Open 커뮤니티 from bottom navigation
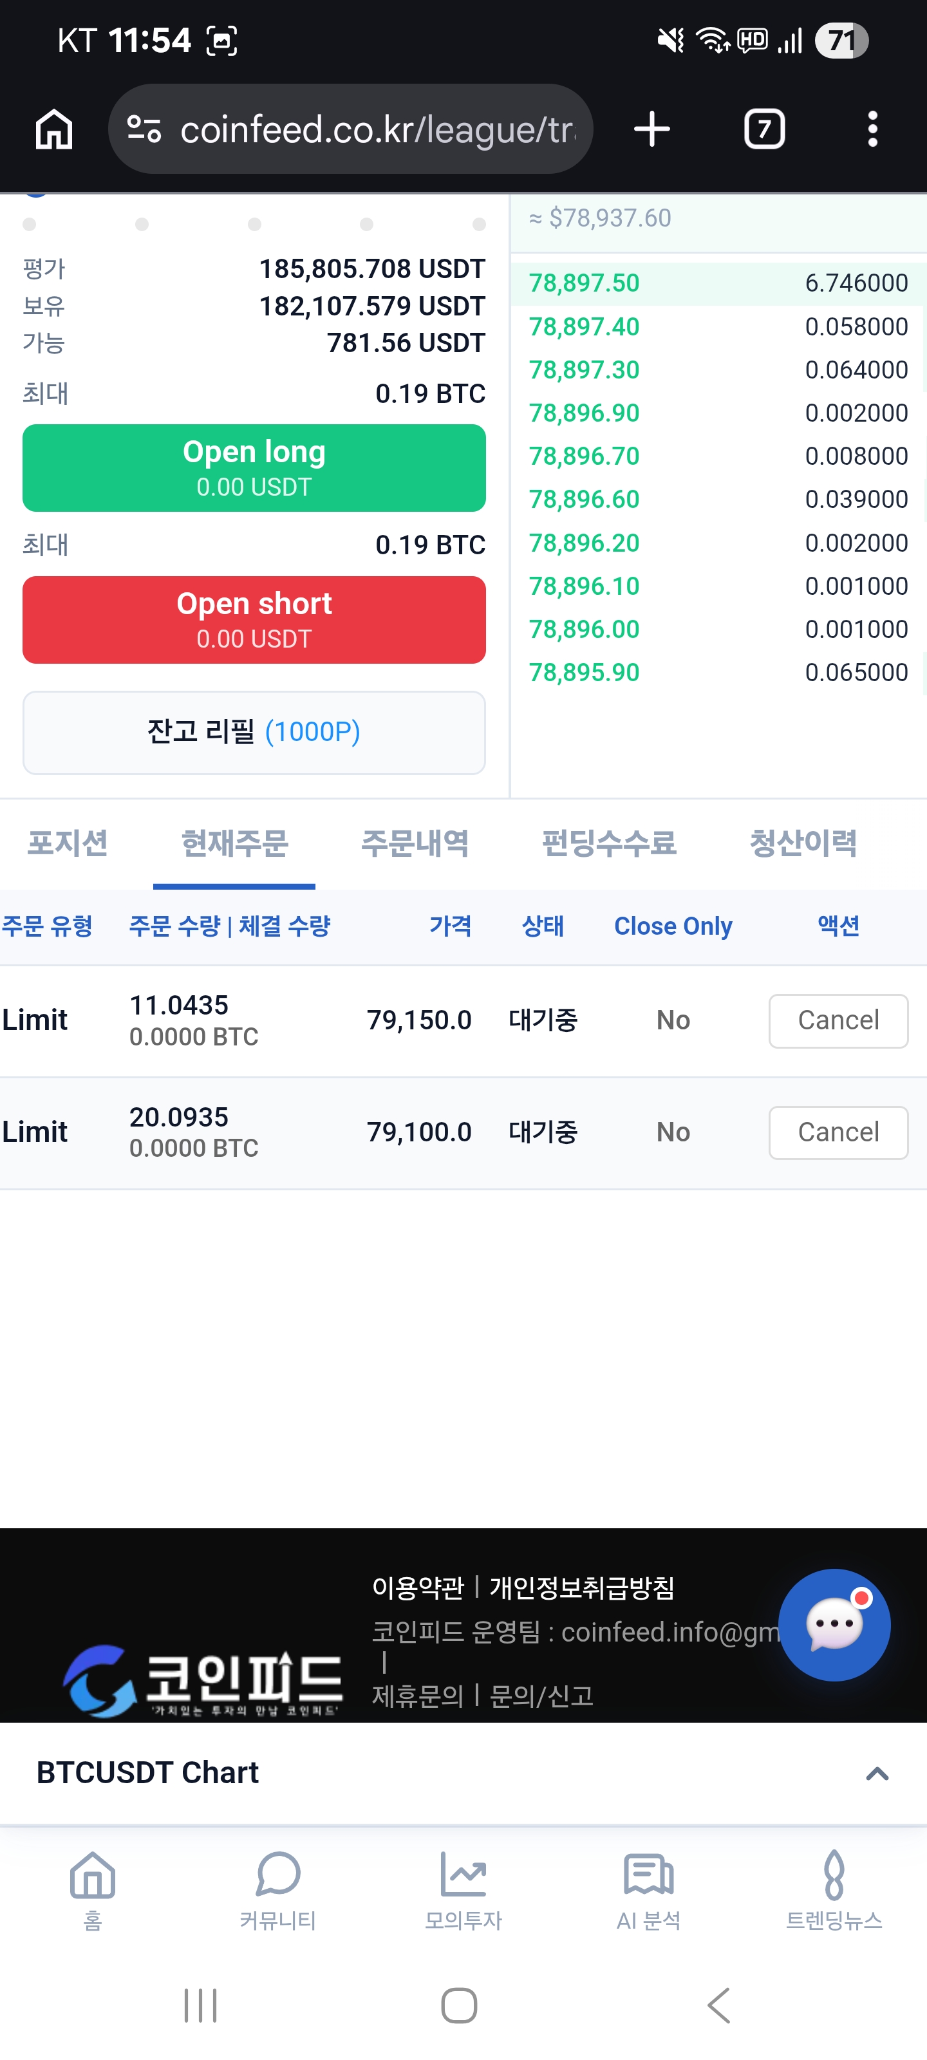The width and height of the screenshot is (927, 2060). (x=277, y=1889)
